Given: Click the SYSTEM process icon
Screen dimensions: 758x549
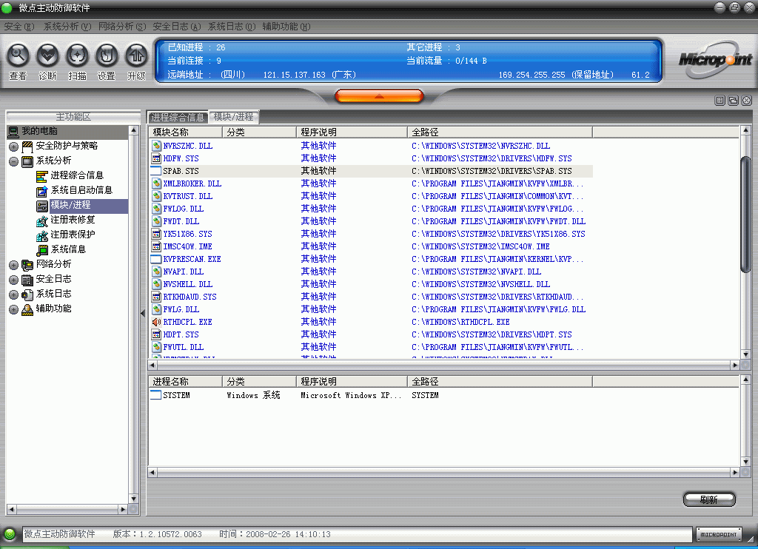Looking at the screenshot, I should click(x=155, y=395).
